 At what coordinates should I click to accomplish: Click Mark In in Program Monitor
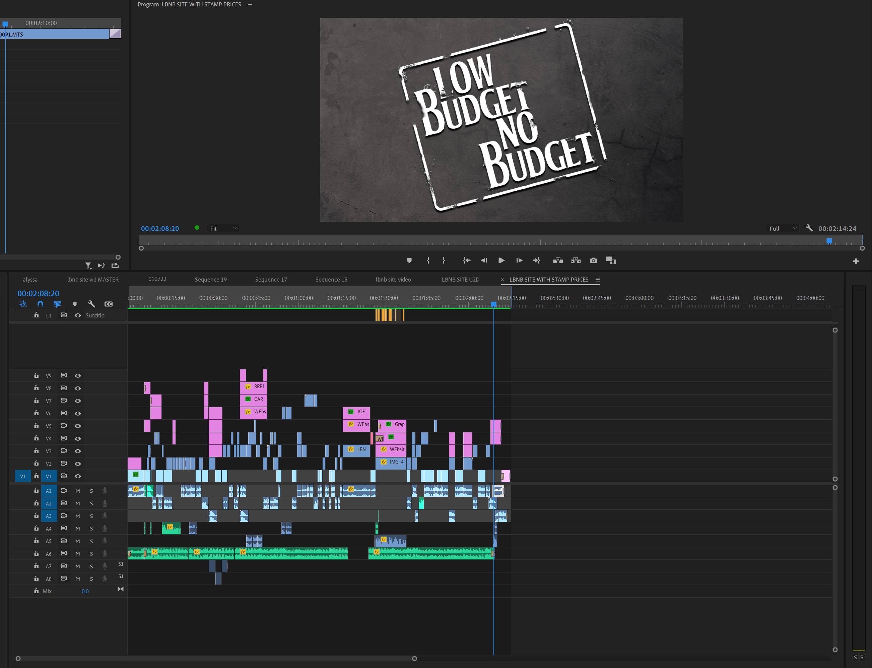(428, 260)
